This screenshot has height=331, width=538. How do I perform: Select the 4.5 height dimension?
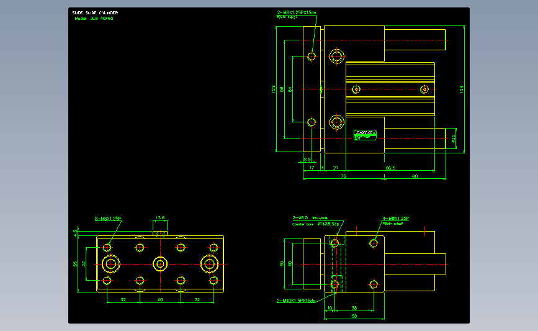(76, 233)
